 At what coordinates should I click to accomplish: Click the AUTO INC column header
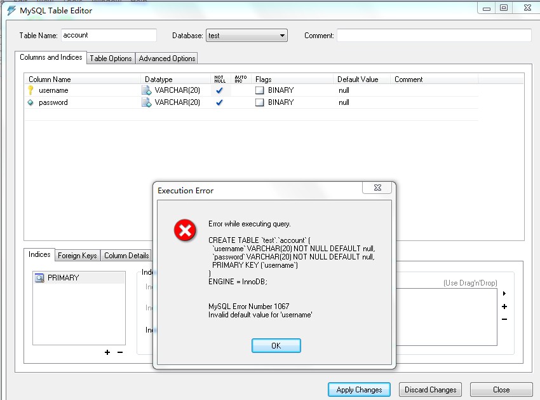click(x=241, y=79)
